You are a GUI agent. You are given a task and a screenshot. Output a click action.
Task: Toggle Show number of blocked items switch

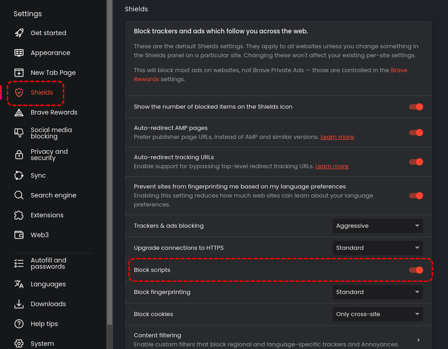[416, 107]
